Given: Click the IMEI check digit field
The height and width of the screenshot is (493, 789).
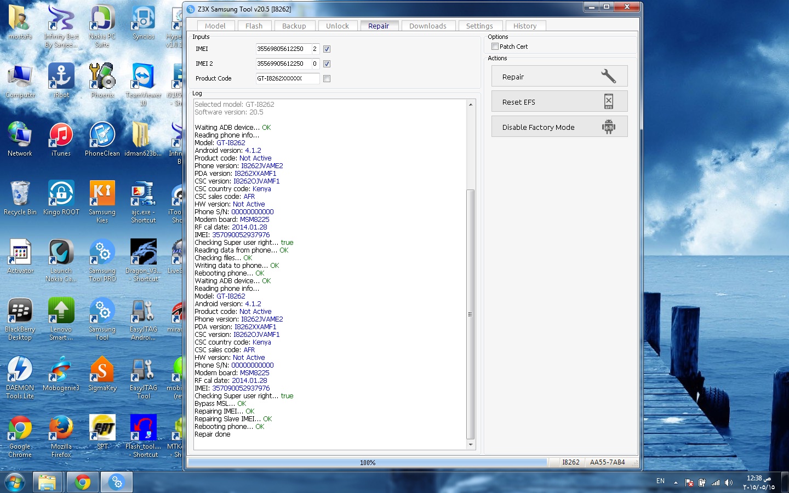Looking at the screenshot, I should pyautogui.click(x=315, y=49).
